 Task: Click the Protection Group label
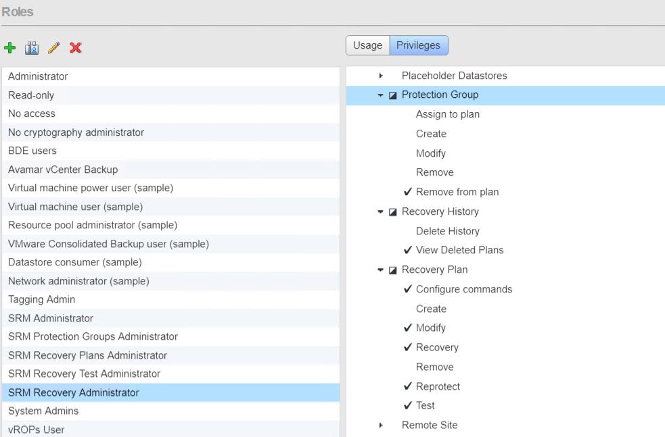pos(440,95)
